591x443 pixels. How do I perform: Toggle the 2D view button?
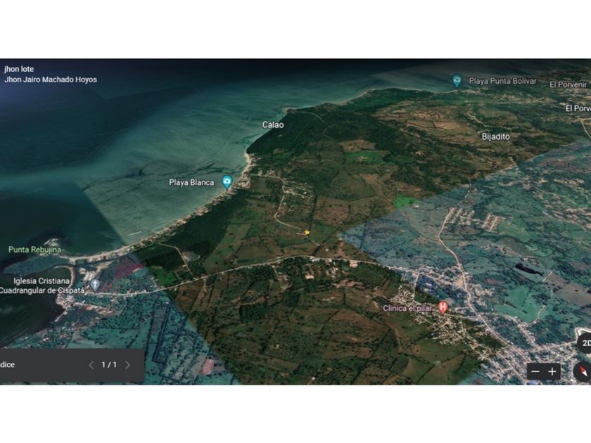(585, 343)
